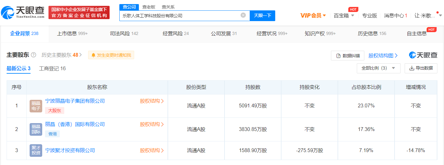Select the 查老板 search tab

tap(149, 7)
